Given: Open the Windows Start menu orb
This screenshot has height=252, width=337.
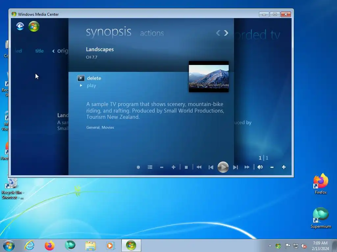Looking at the screenshot, I should coord(9,245).
